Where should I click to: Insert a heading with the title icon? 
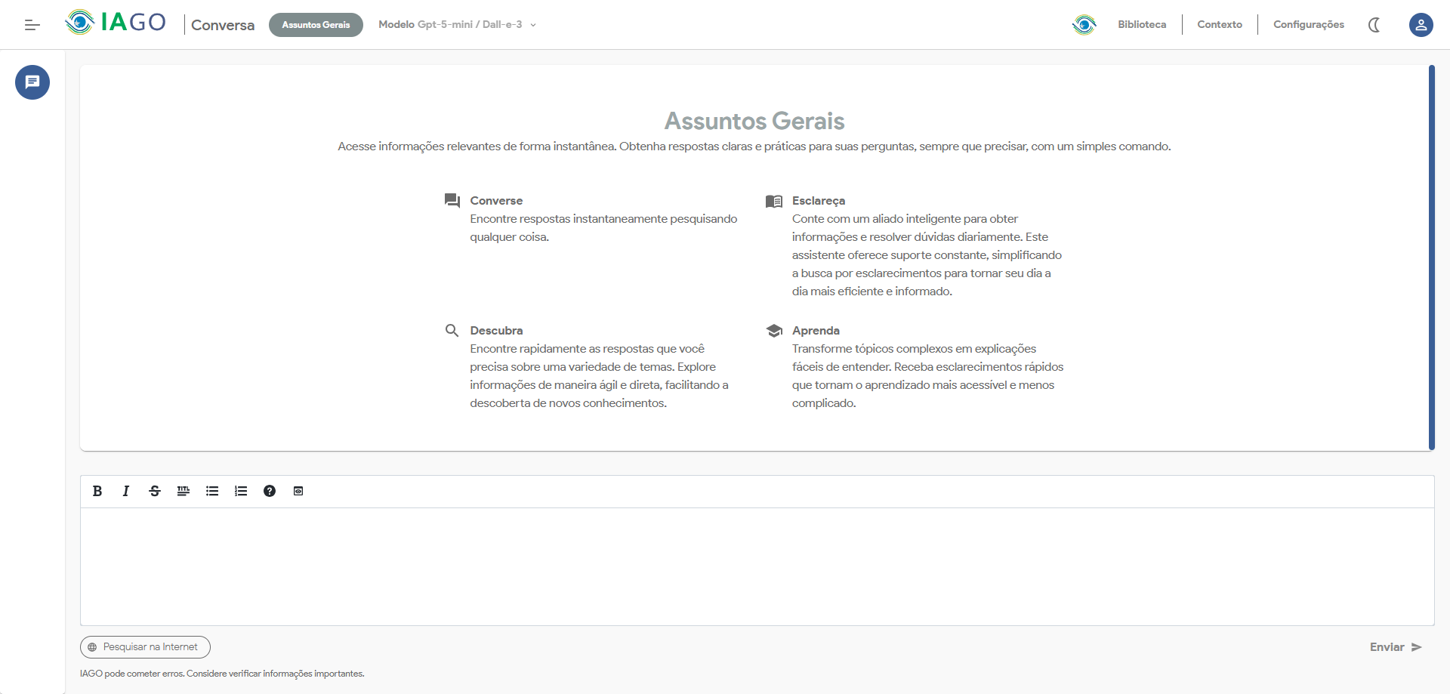click(184, 491)
